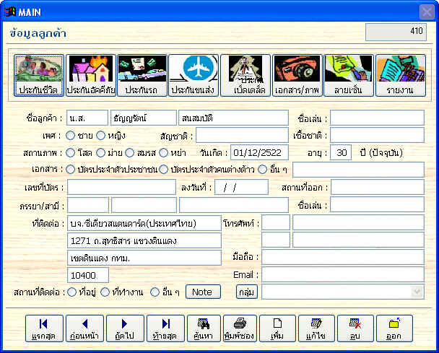Go to next record with ถัดไป
439x353 pixels.
pyautogui.click(x=123, y=328)
